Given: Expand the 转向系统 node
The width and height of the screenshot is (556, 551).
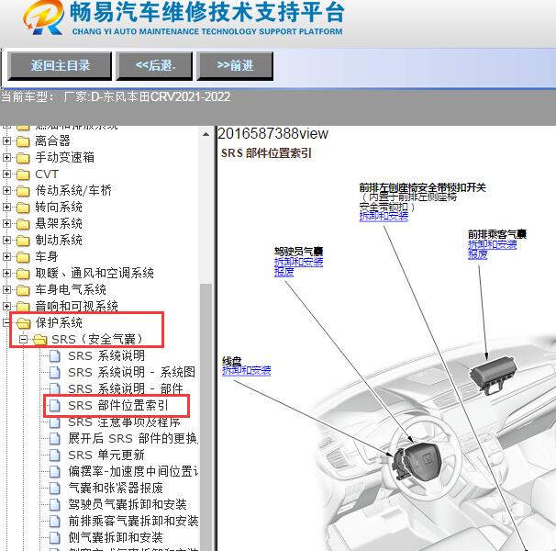Looking at the screenshot, I should [6, 207].
